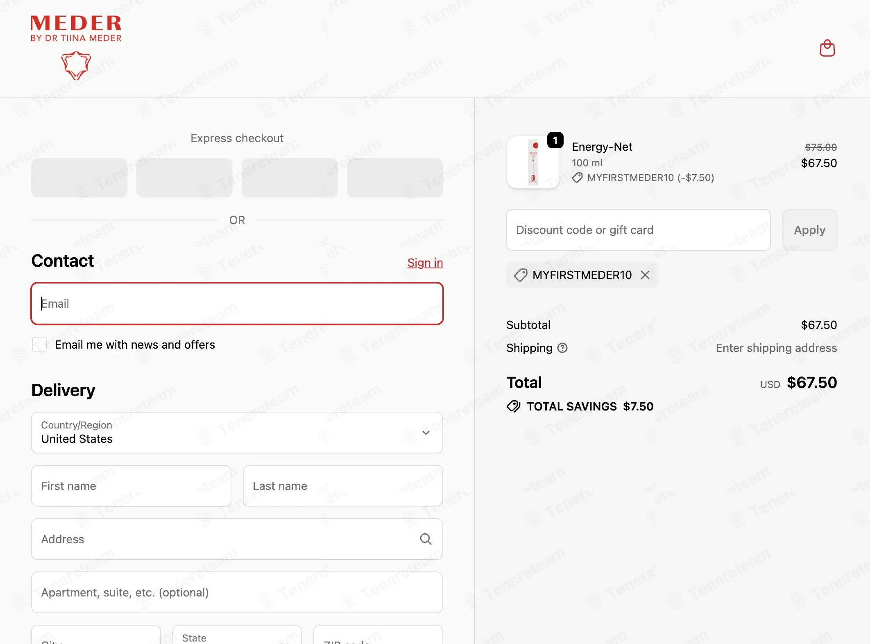Click the first express checkout button
Viewport: 870px width, 644px height.
pyautogui.click(x=79, y=178)
